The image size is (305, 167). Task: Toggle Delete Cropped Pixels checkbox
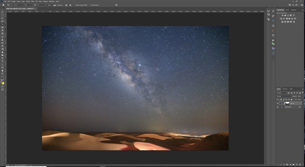click(74, 5)
